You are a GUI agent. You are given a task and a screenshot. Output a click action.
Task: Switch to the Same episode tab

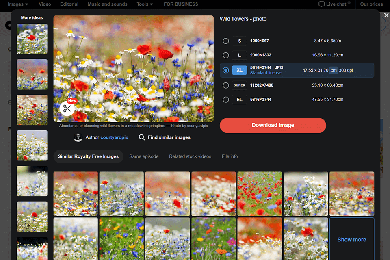pyautogui.click(x=144, y=156)
